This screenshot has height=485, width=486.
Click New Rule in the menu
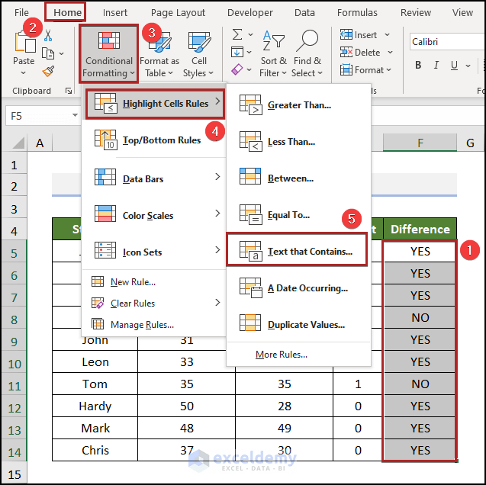(154, 282)
